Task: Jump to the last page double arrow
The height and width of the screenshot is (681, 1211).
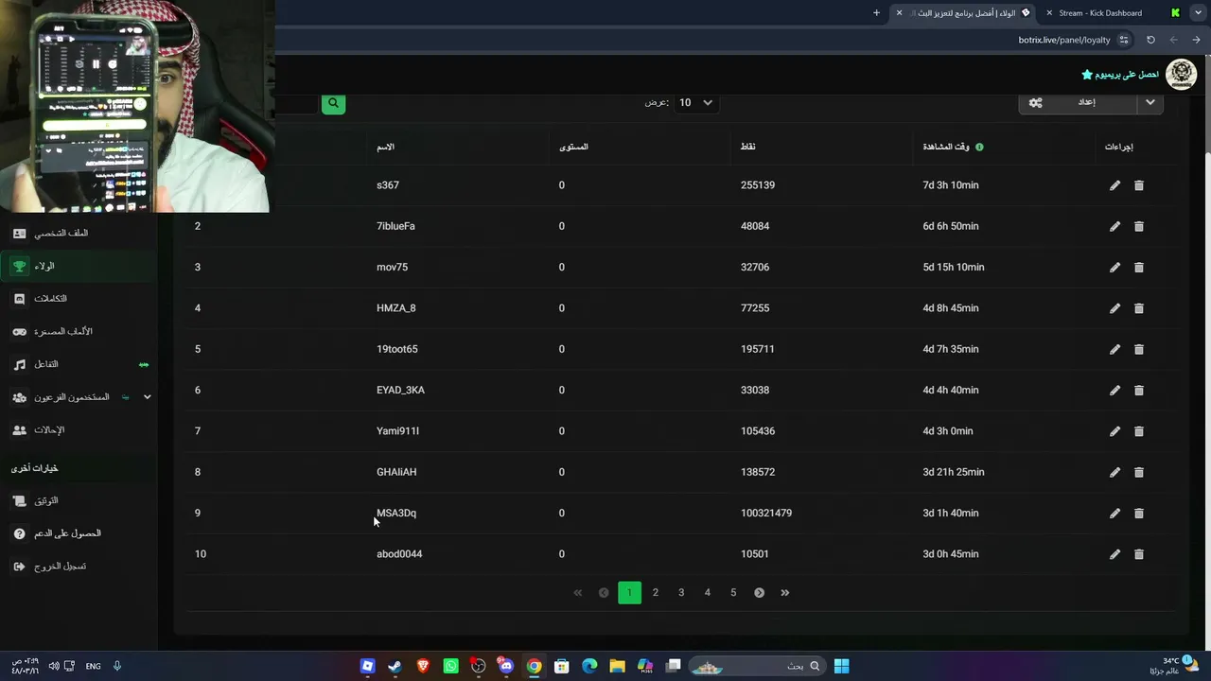Action: click(x=785, y=593)
